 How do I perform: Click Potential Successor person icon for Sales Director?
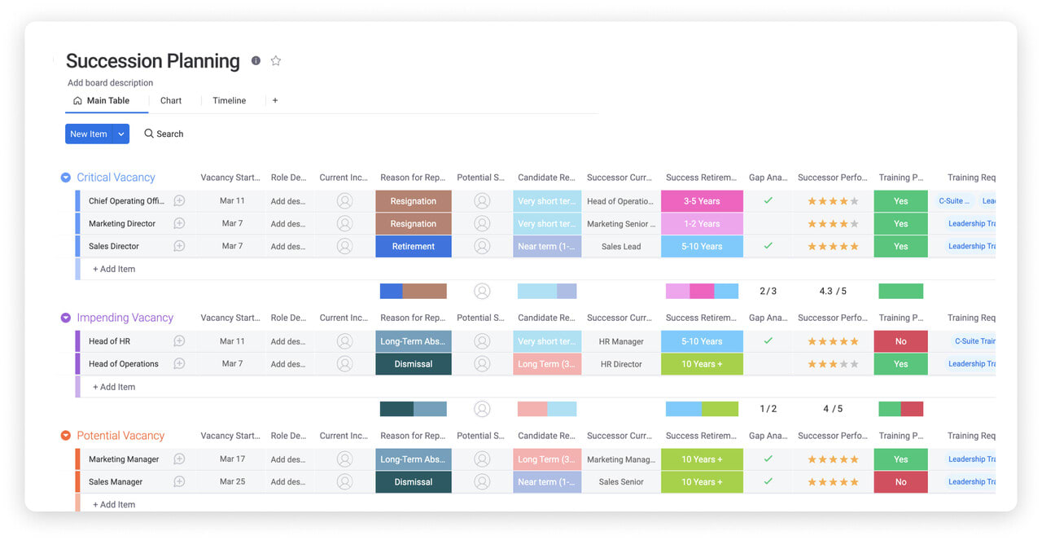[482, 246]
